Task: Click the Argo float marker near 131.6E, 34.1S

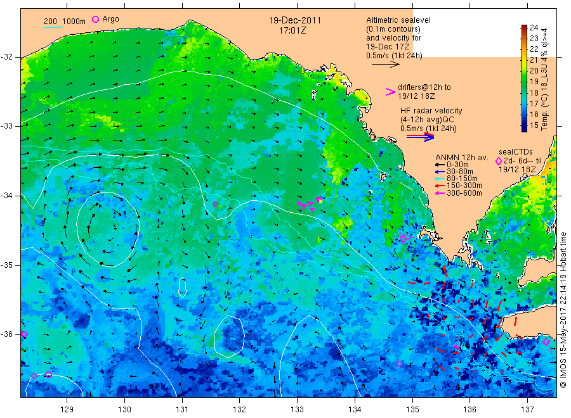Action: (x=215, y=205)
